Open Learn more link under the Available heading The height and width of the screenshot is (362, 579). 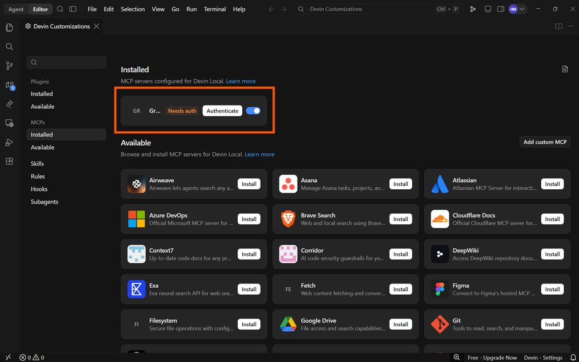tap(259, 155)
